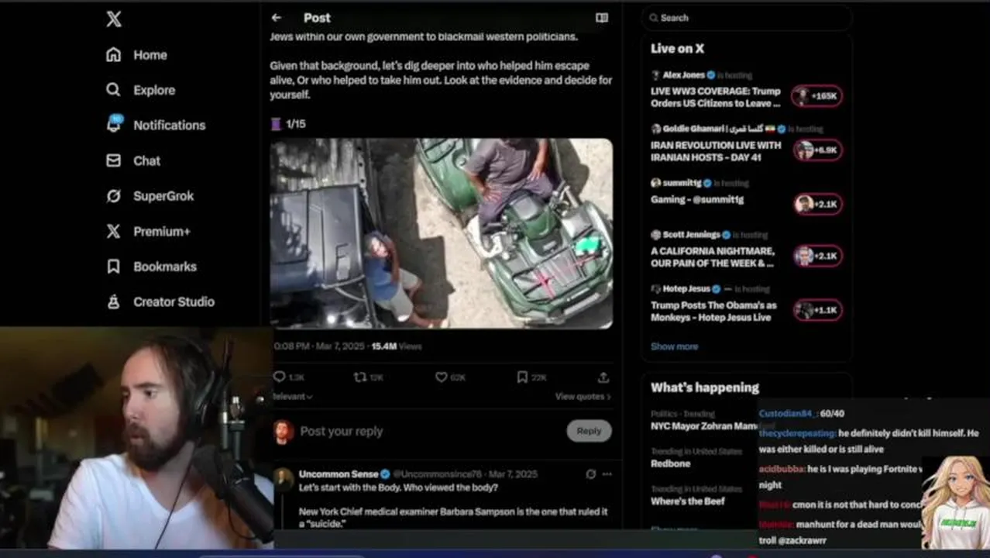The width and height of the screenshot is (990, 558).
Task: Open A CALIFORNIA NIGHTMARE broadcast title
Action: coord(713,257)
